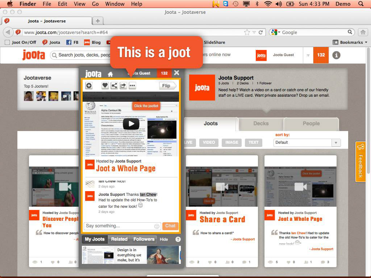Viewport: 371px width, 278px height.
Task: Close the joot overlay with the X
Action: [x=176, y=73]
